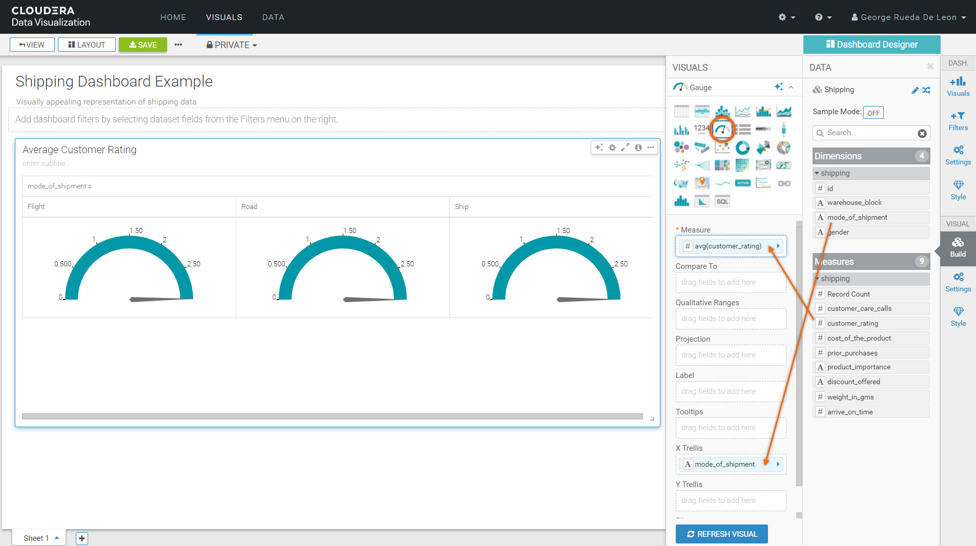Click the info icon on the gauge visual
The width and height of the screenshot is (976, 546).
point(638,148)
